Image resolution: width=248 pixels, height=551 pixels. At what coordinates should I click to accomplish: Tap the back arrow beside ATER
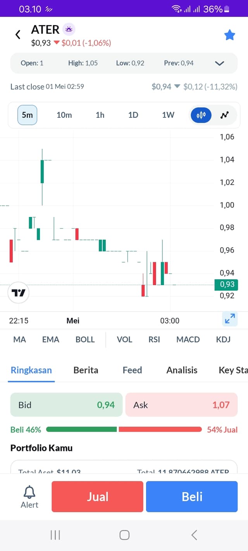pyautogui.click(x=18, y=35)
